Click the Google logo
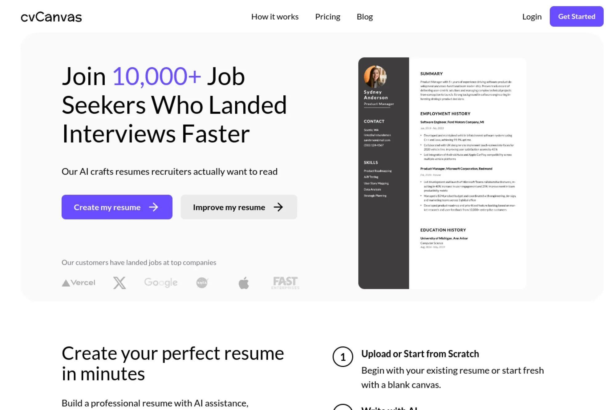Viewport: 616px width, 410px height. 161,283
